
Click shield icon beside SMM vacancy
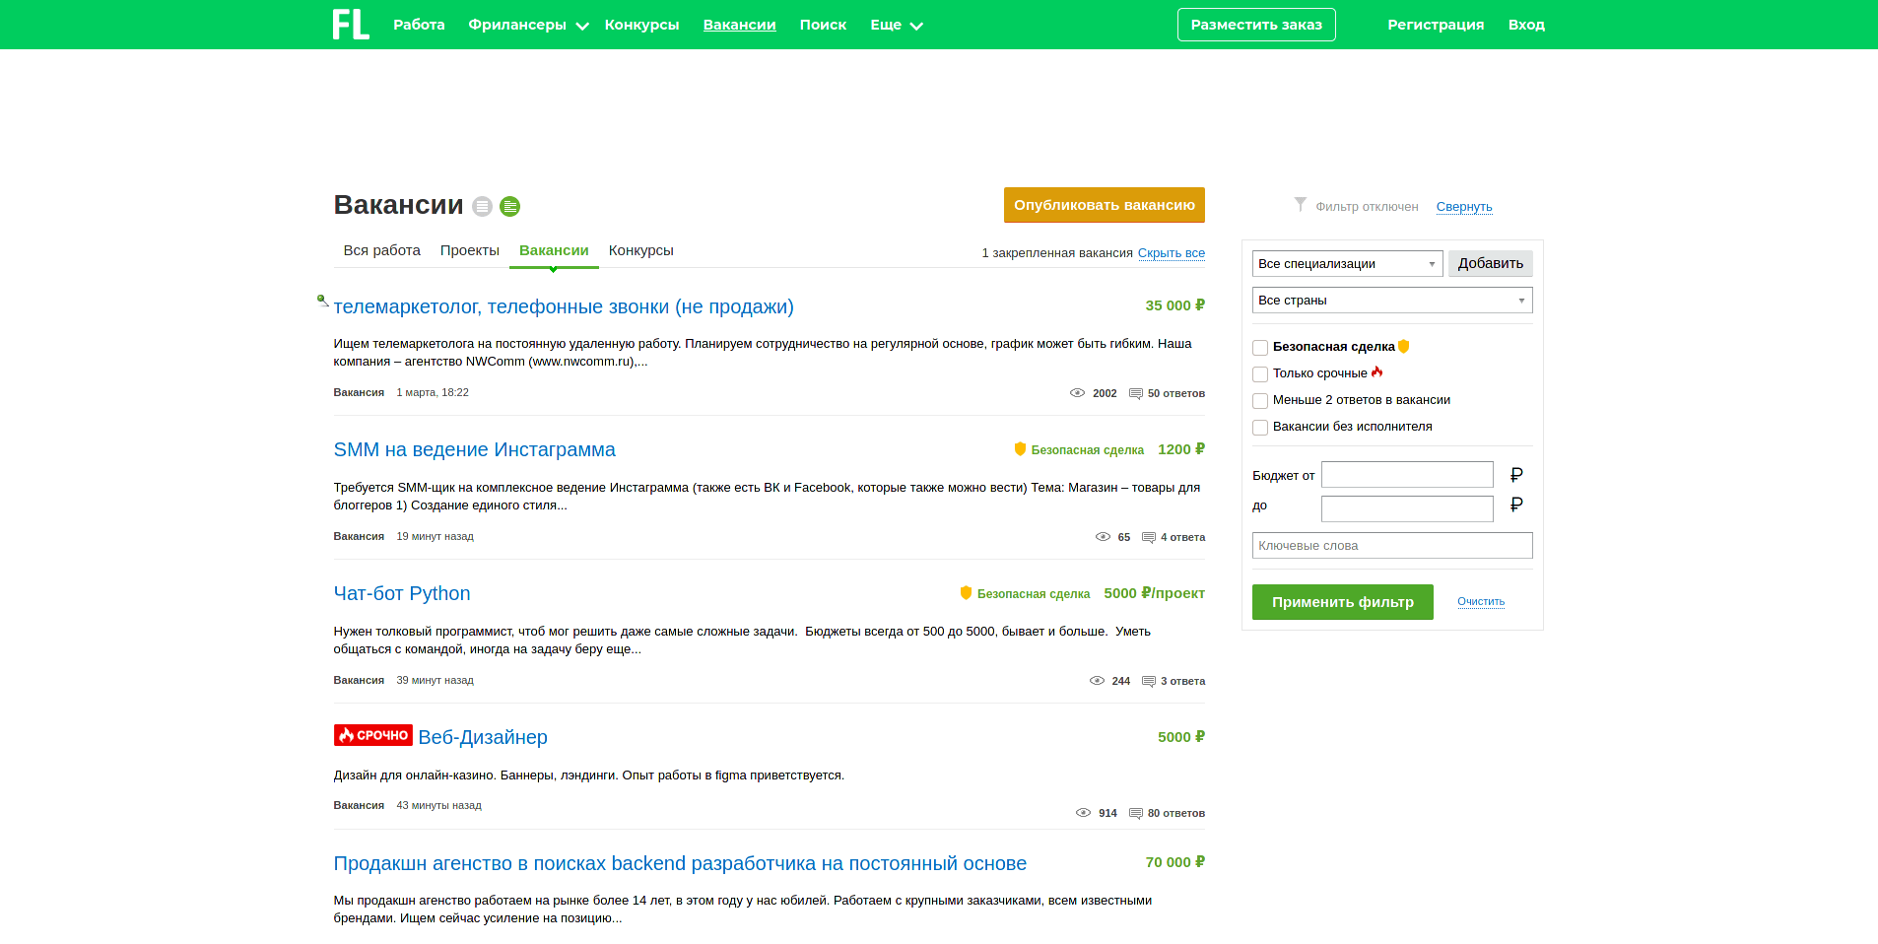[1020, 449]
